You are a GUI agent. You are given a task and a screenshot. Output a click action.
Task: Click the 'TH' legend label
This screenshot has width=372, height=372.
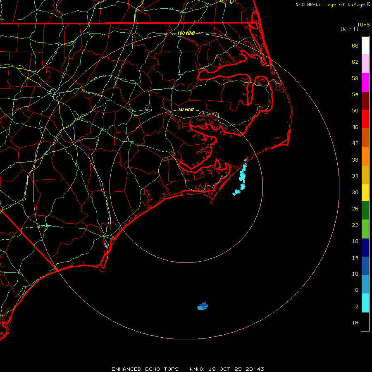[355, 323]
